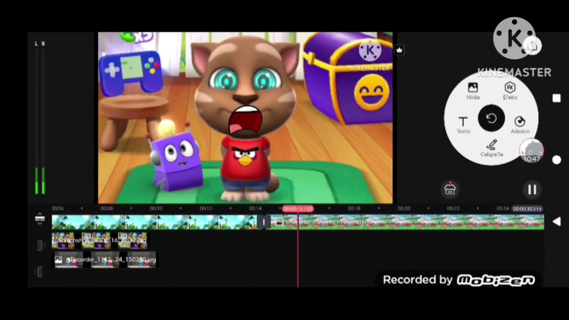Tap the red playhead time 00:00:15.720
This screenshot has height=320, width=569.
(x=298, y=208)
